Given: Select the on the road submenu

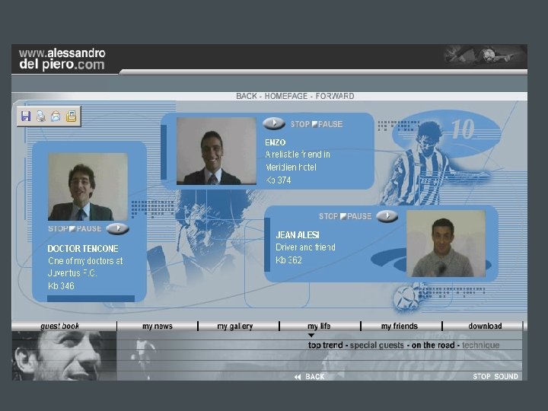Looking at the screenshot, I should click(433, 346).
